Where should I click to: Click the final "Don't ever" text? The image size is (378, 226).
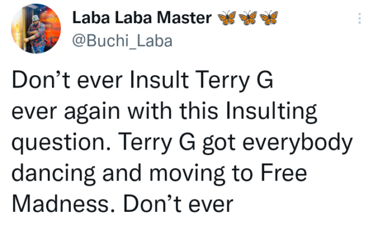pyautogui.click(x=178, y=204)
